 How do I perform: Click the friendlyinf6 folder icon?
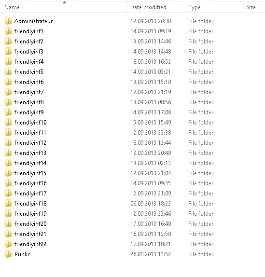8,82
